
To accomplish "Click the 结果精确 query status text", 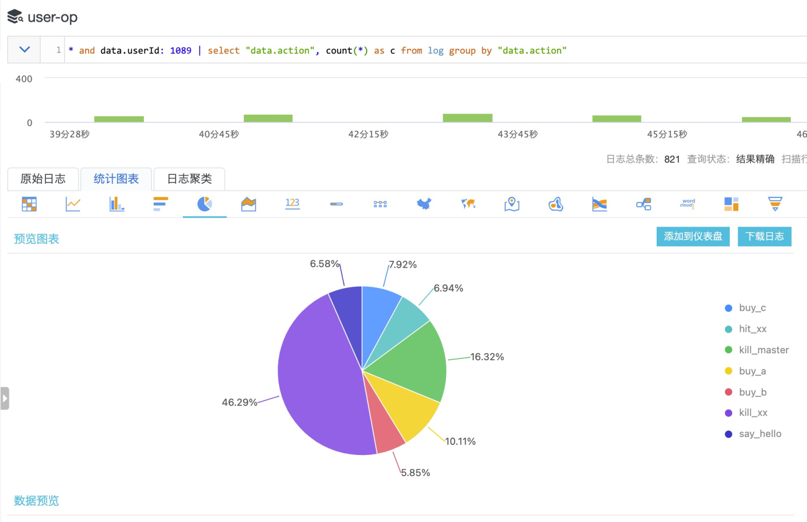I will click(x=755, y=159).
